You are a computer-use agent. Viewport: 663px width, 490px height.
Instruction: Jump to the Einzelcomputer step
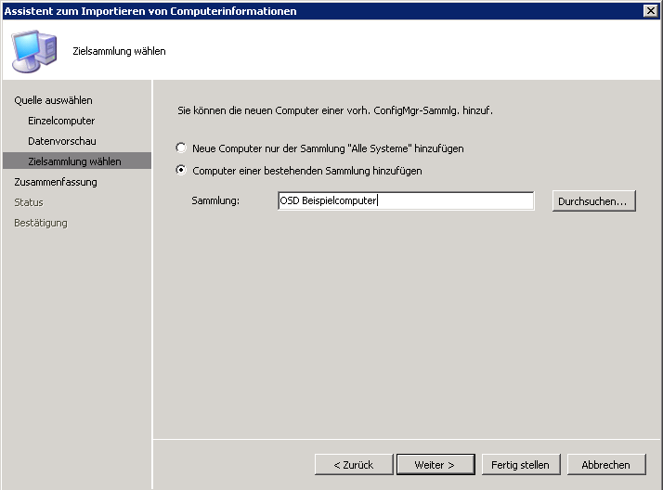[61, 121]
